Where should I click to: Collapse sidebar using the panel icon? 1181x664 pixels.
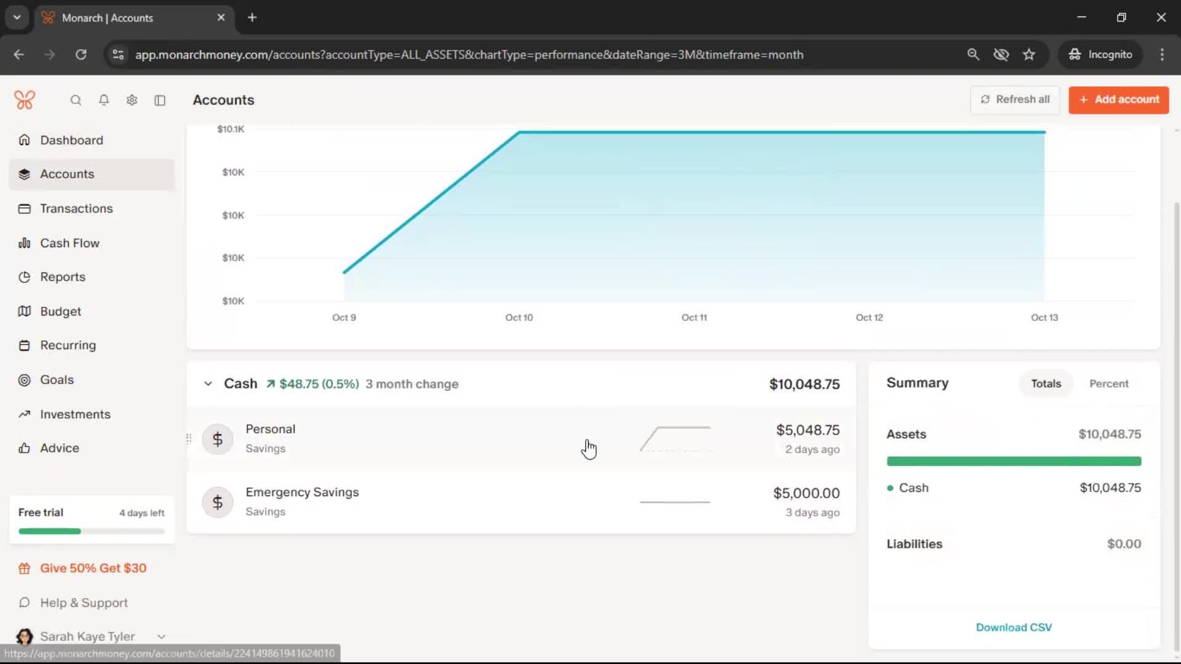click(x=160, y=100)
